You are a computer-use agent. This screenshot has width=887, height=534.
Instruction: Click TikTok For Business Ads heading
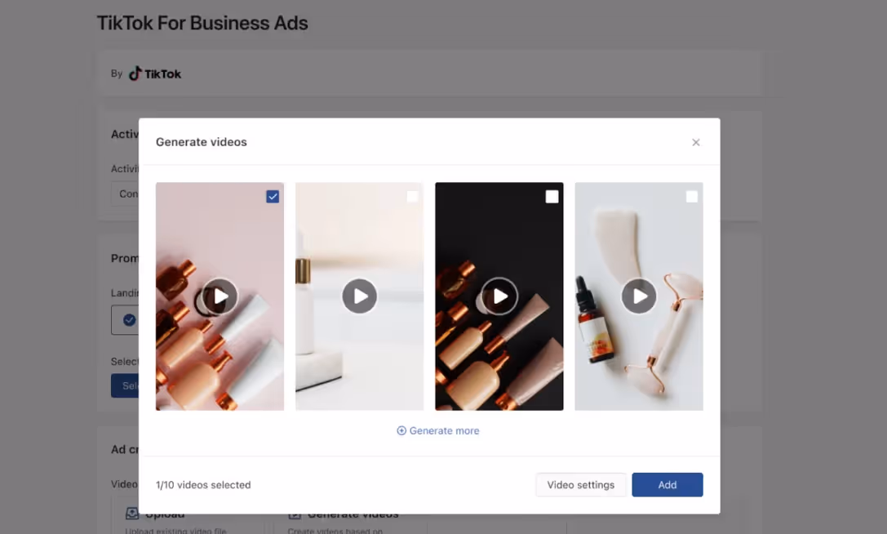202,23
